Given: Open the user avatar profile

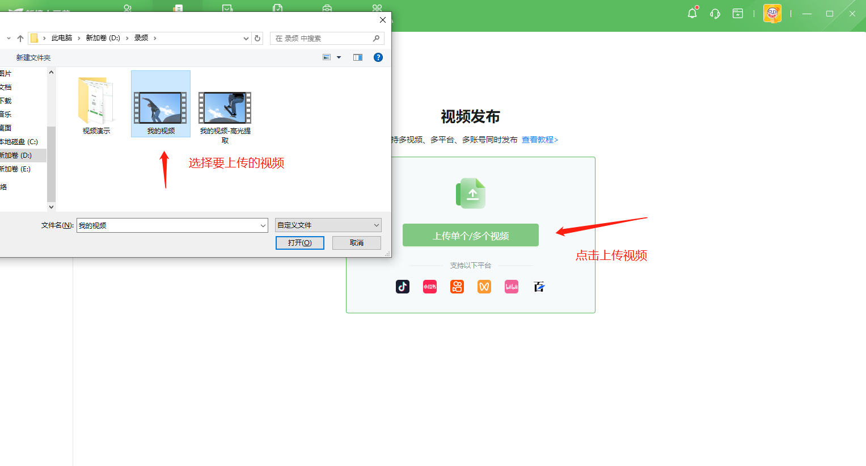Looking at the screenshot, I should coord(772,14).
